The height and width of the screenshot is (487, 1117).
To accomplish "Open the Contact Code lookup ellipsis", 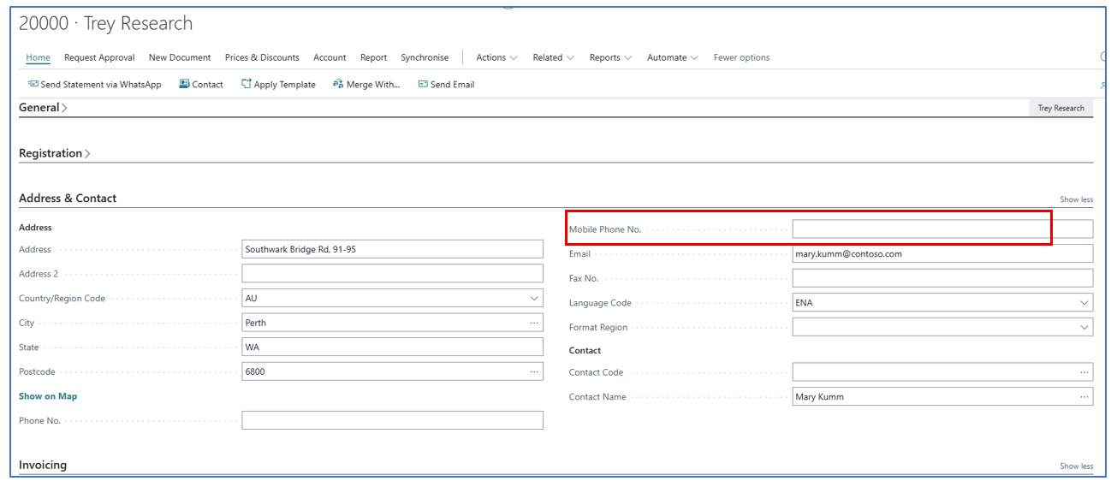I will tap(1084, 372).
